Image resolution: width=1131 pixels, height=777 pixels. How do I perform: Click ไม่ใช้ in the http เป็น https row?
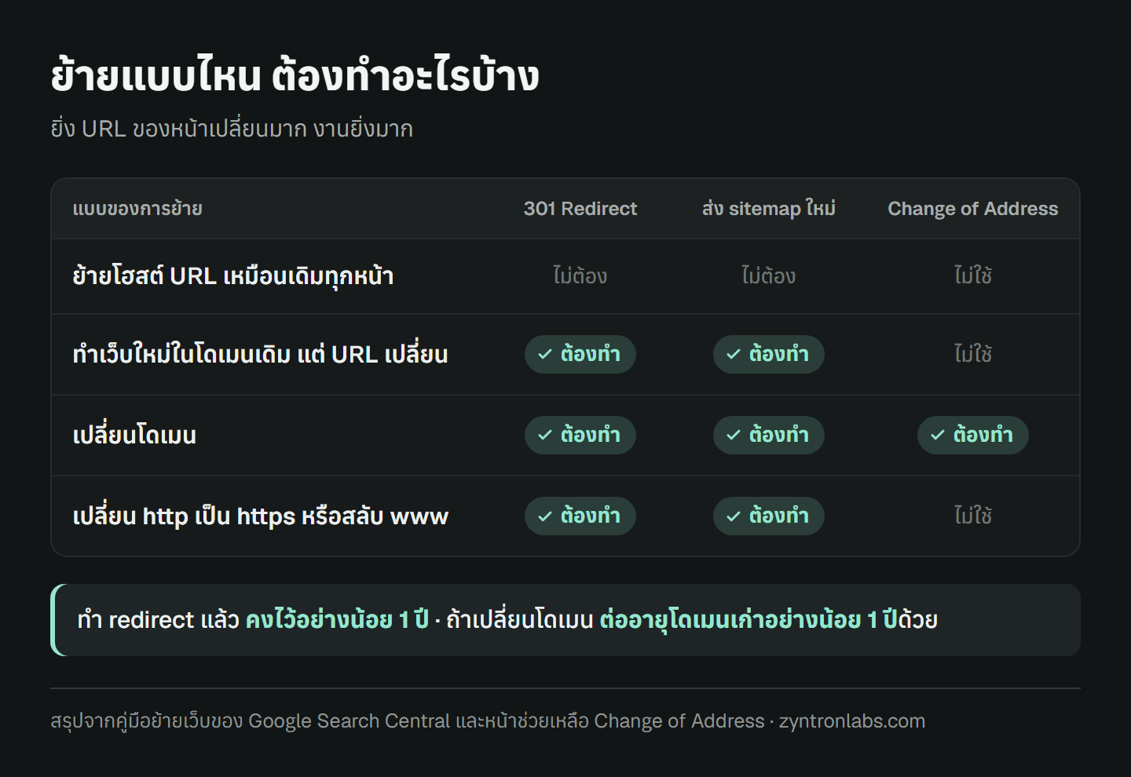[x=973, y=516]
